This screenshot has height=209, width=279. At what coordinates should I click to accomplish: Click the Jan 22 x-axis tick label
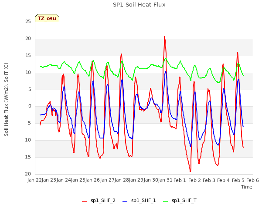(34, 180)
